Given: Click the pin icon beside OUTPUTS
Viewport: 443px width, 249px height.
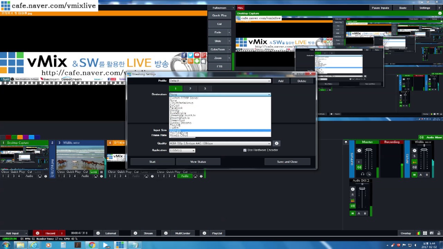Looking at the screenshot, I should coord(346,142).
